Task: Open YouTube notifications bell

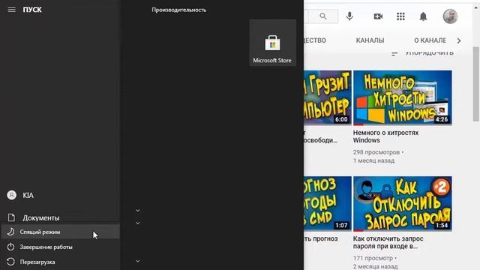Action: 423,16
